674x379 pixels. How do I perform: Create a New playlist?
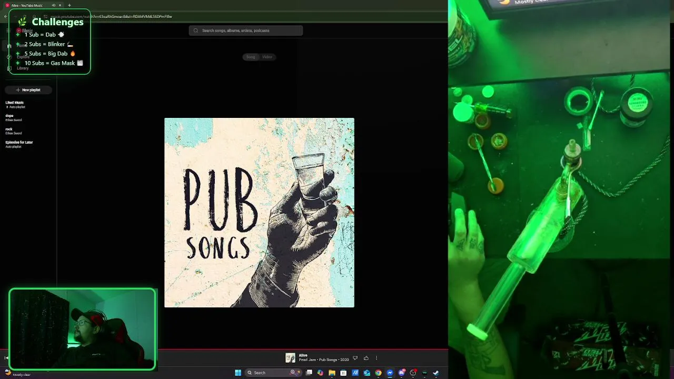coord(28,90)
